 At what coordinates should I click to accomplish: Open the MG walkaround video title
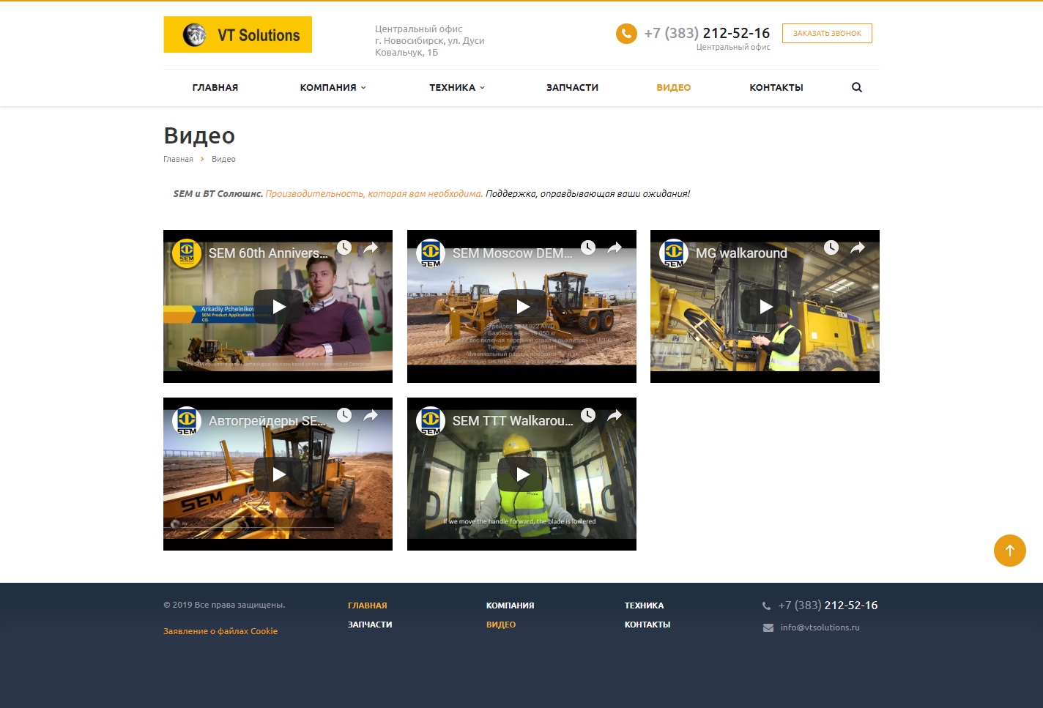(x=741, y=253)
